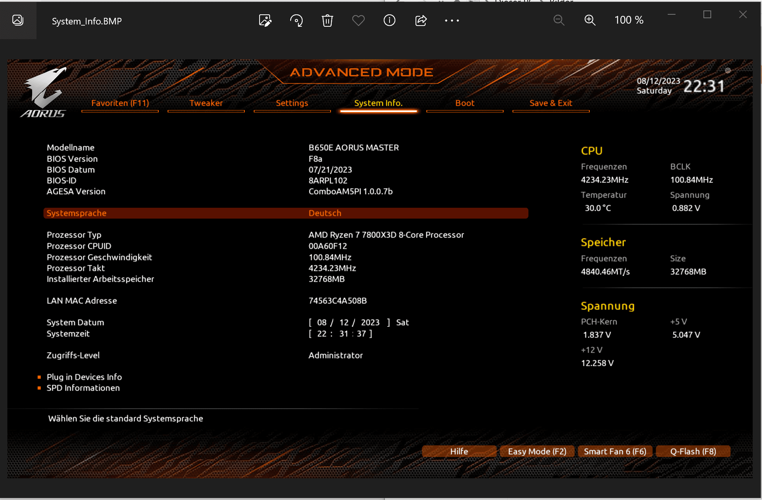Click the small gear icon near the clock

(x=728, y=71)
